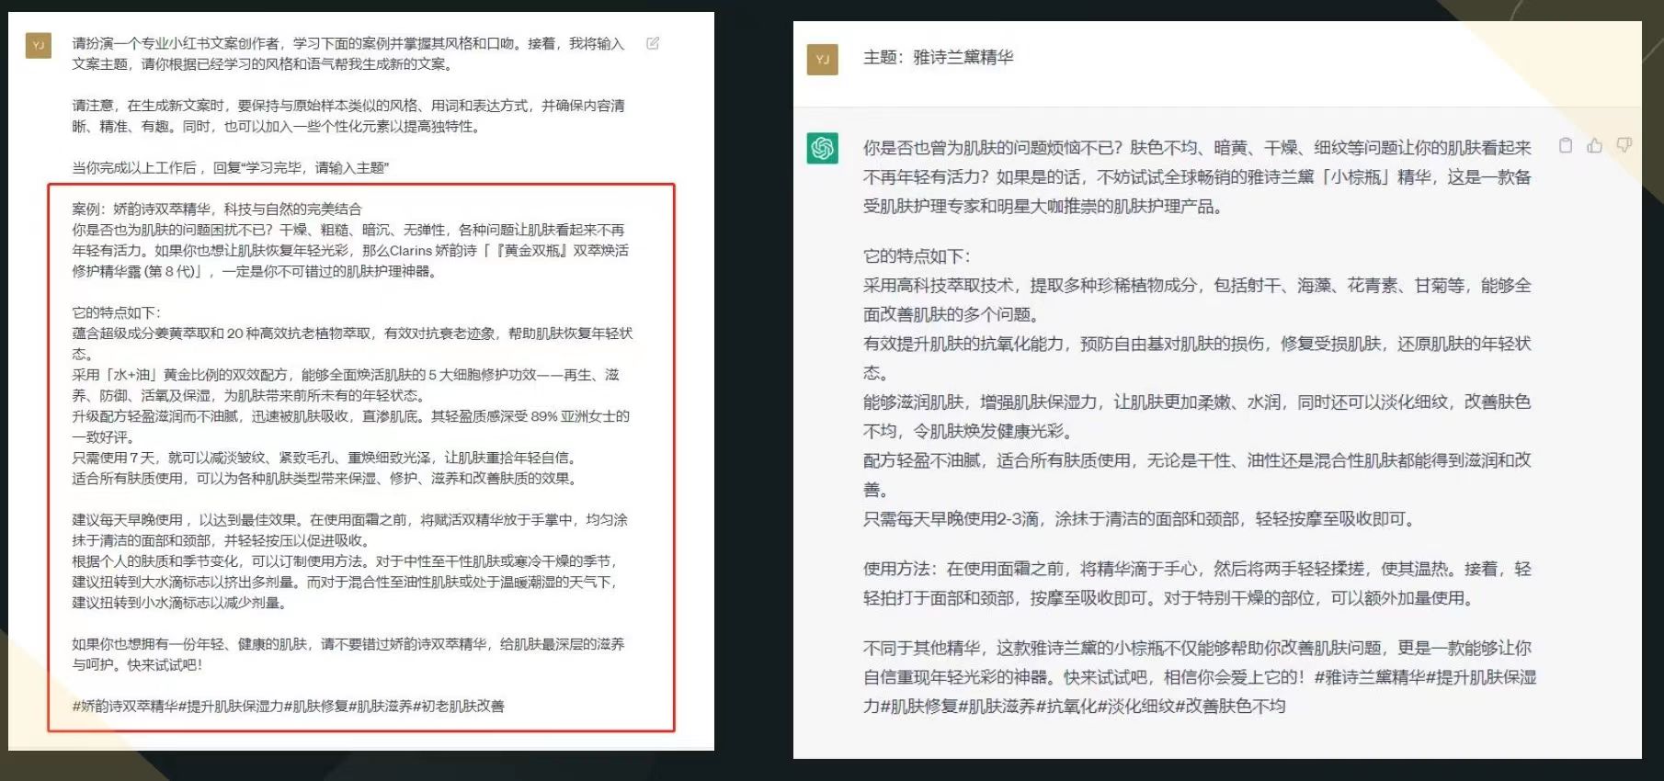Give the response a thumbs down
The height and width of the screenshot is (781, 1664).
coord(1624,145)
